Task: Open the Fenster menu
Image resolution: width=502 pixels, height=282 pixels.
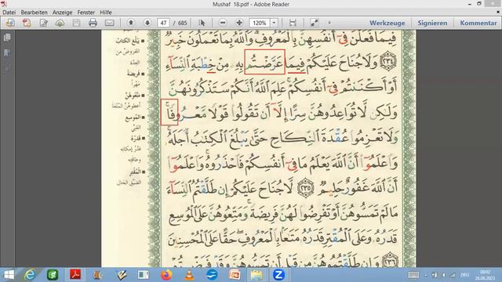Action: 86,13
